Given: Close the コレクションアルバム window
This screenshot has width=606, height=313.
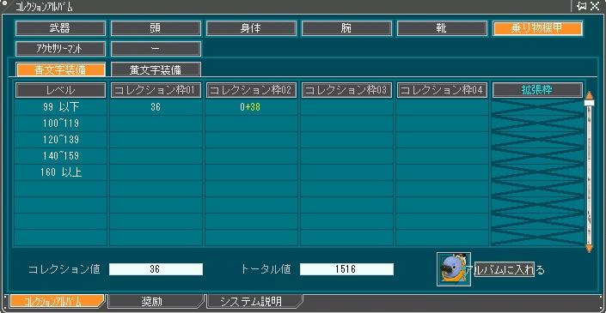Looking at the screenshot, I should (x=594, y=7).
